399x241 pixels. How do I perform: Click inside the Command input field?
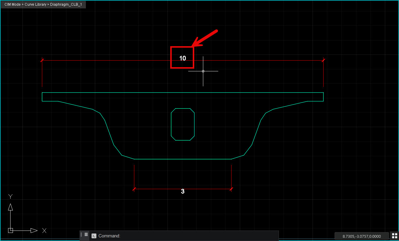click(x=180, y=236)
